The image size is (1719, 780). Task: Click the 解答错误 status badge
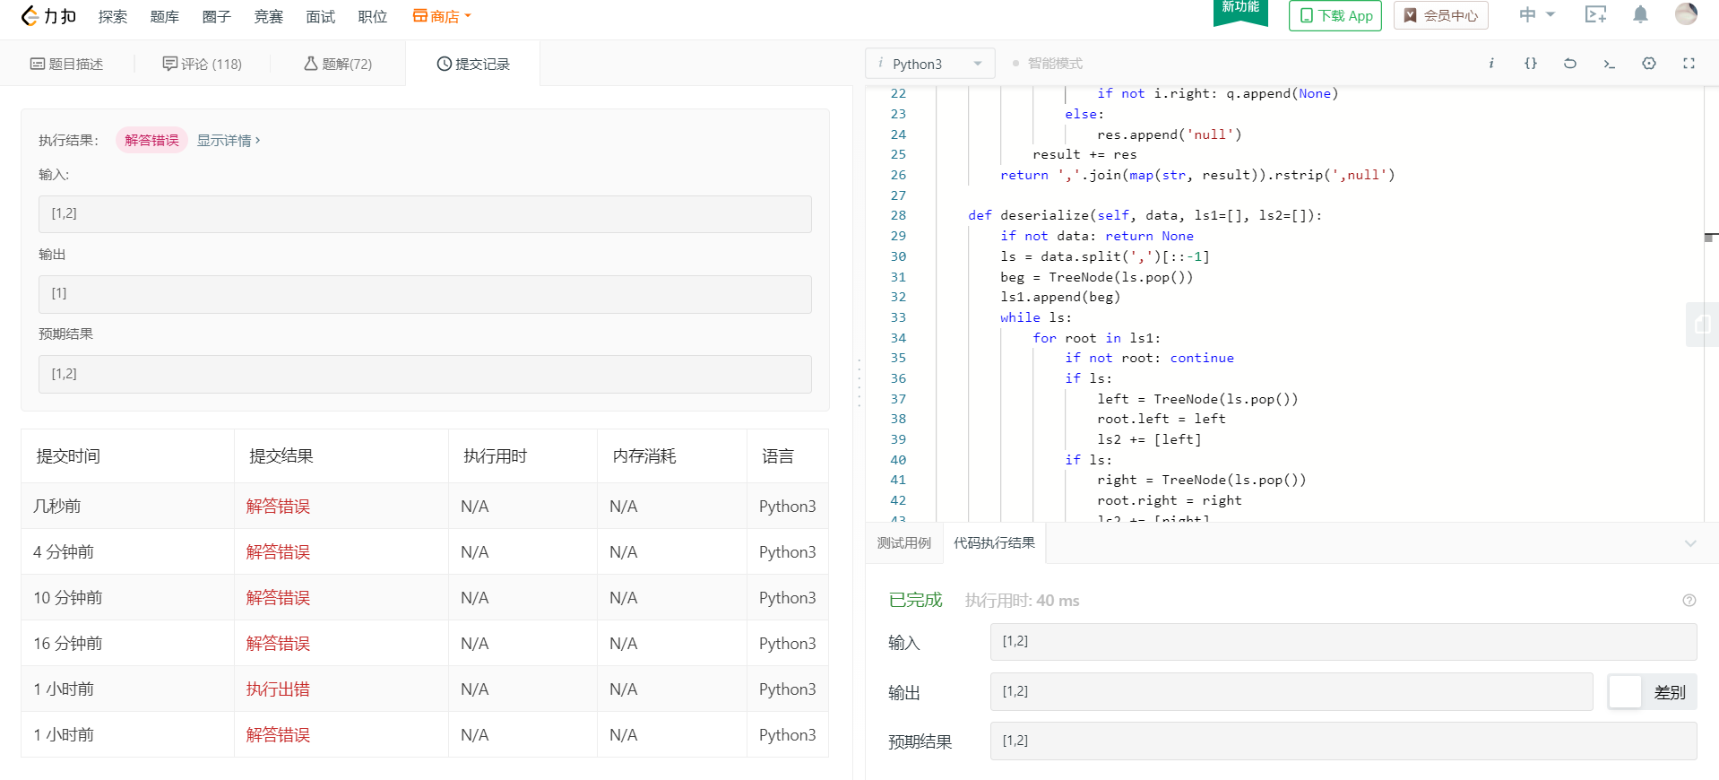tap(151, 140)
